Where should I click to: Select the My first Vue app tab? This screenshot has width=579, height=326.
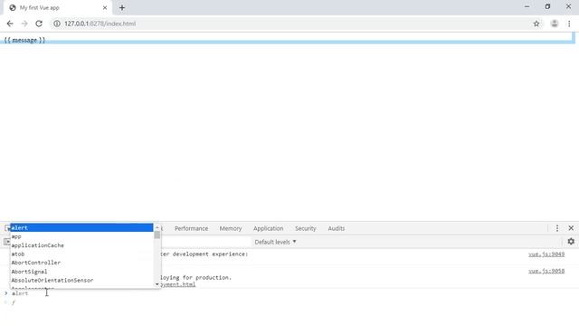[x=57, y=8]
